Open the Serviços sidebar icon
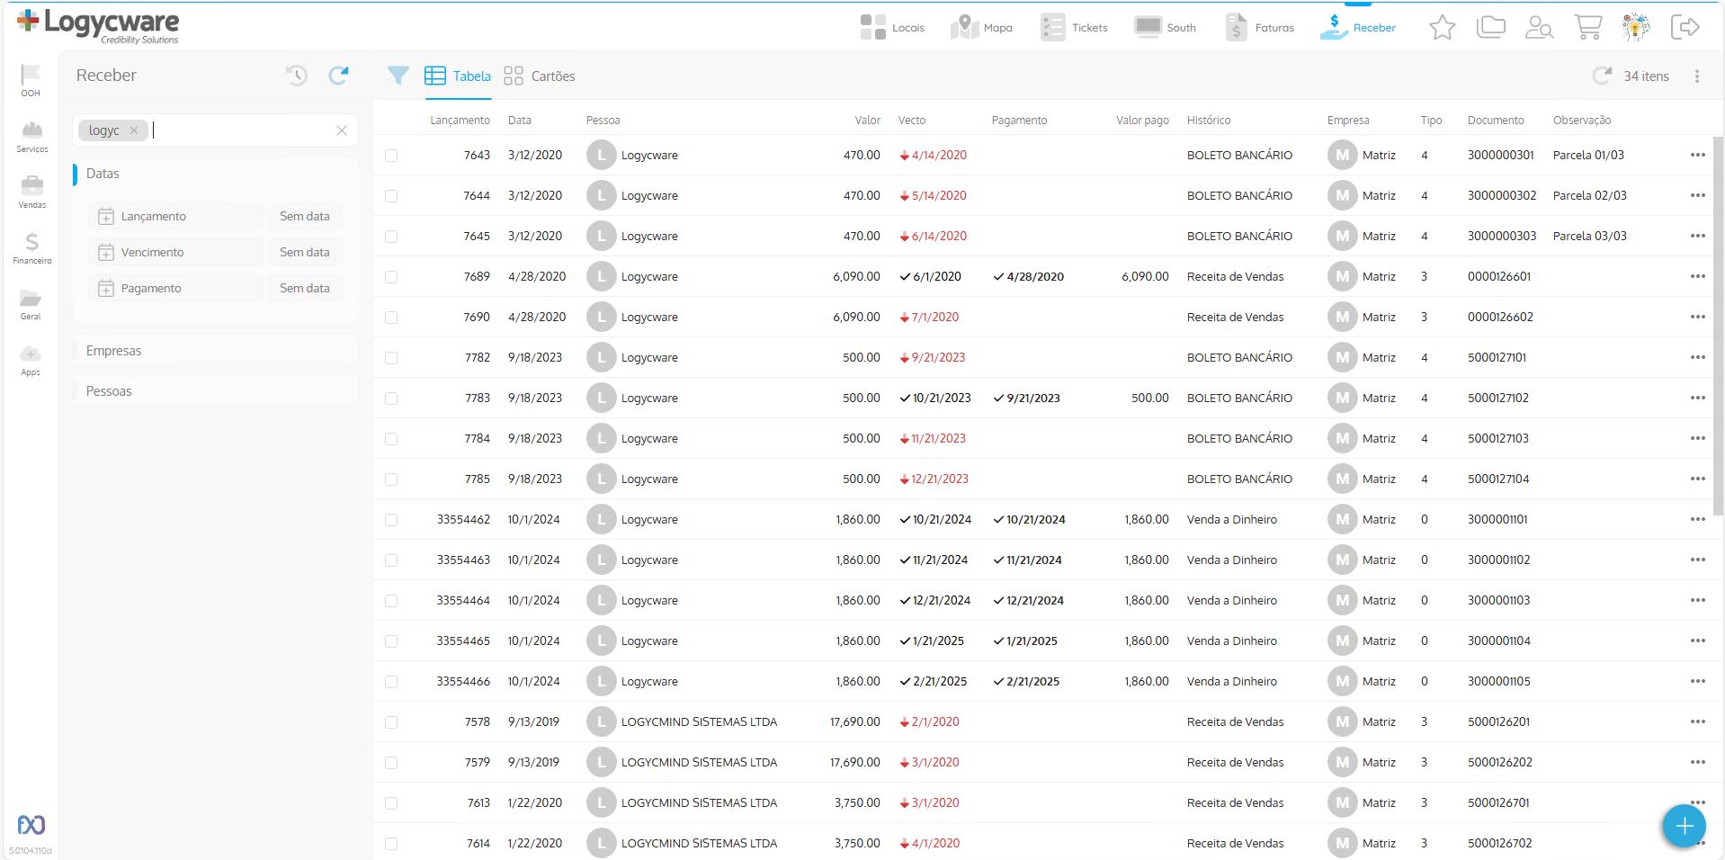The height and width of the screenshot is (860, 1725). [31, 137]
